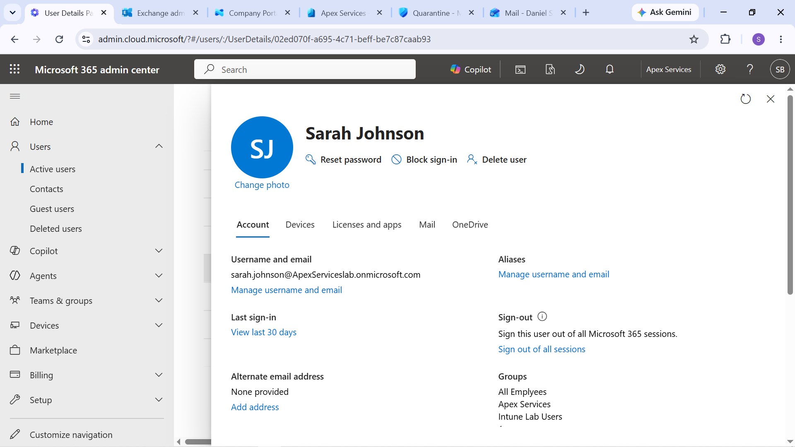Viewport: 795px width, 447px height.
Task: Select the Account tab
Action: click(x=253, y=224)
